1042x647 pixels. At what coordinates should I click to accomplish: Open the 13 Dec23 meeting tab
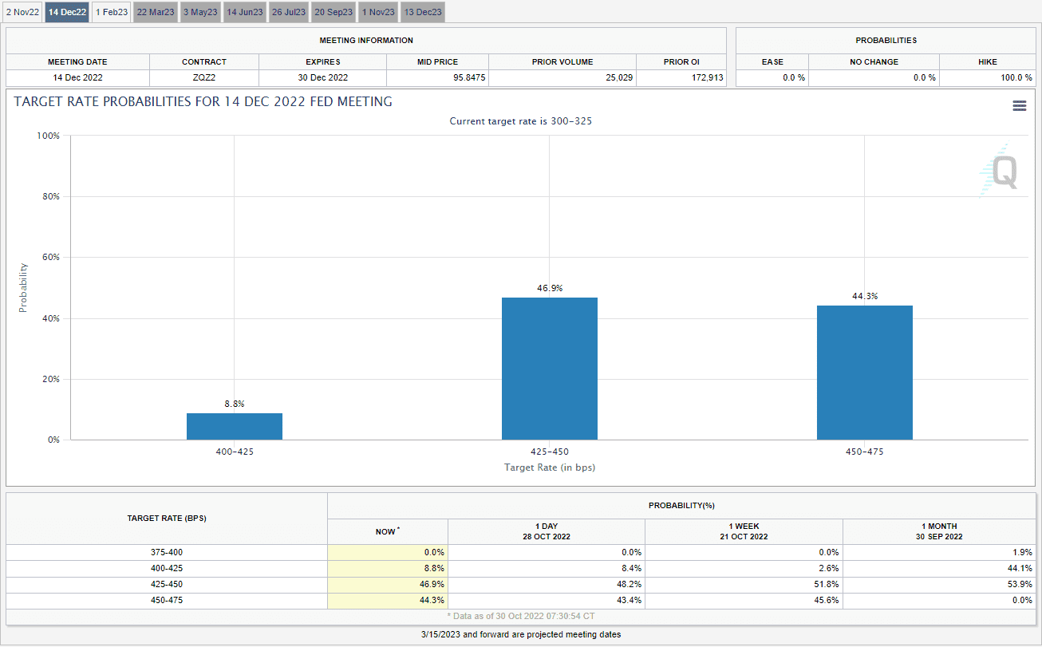coord(422,12)
